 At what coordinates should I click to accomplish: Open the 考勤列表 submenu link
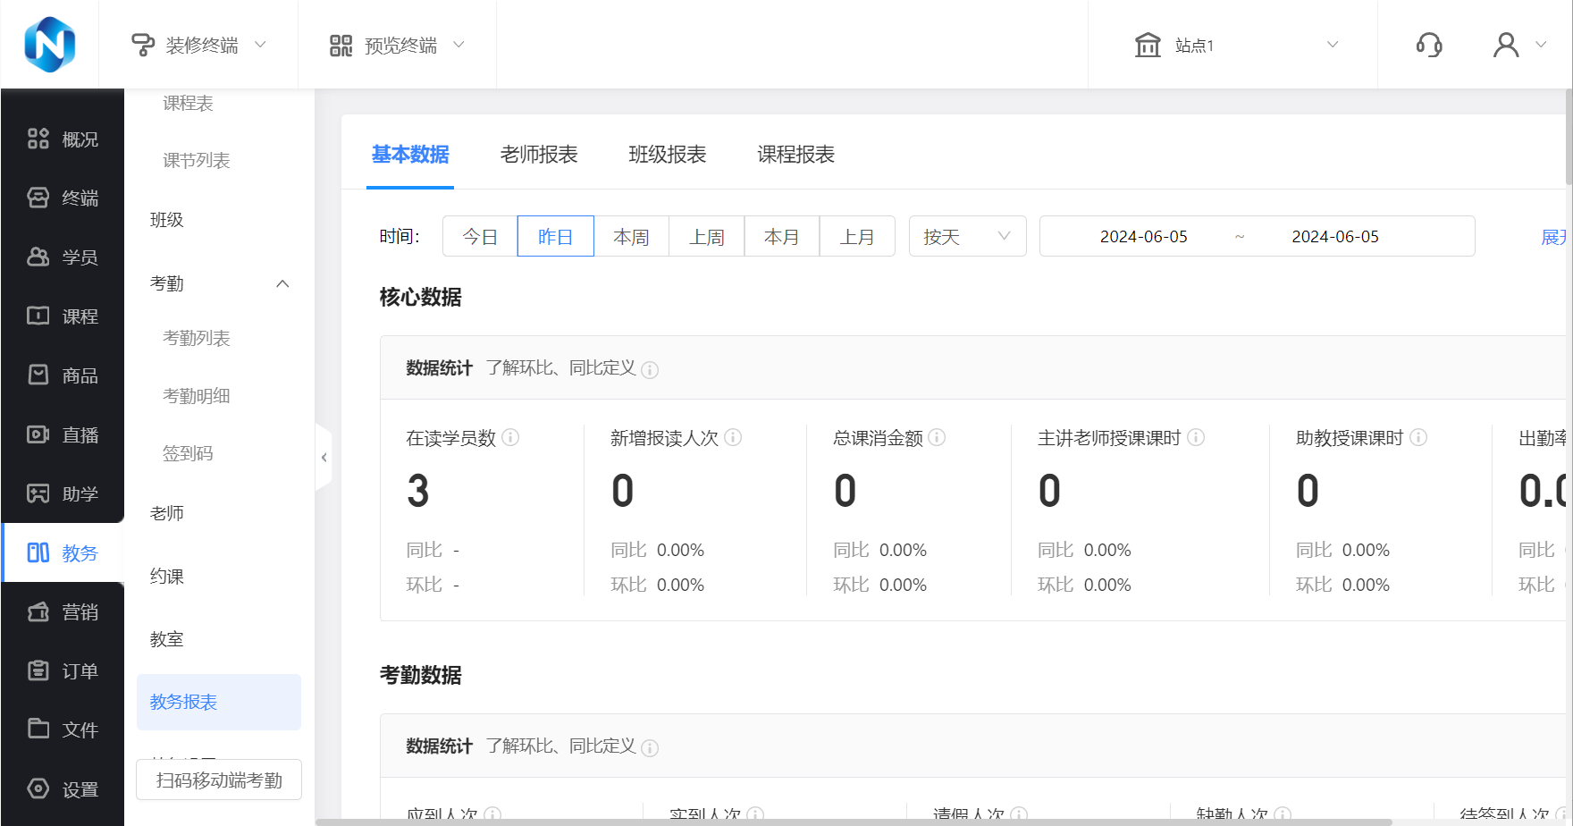pyautogui.click(x=197, y=339)
